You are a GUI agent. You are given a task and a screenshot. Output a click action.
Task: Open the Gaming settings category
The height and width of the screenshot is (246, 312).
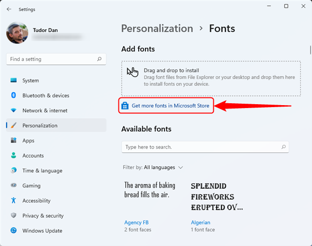click(56, 185)
